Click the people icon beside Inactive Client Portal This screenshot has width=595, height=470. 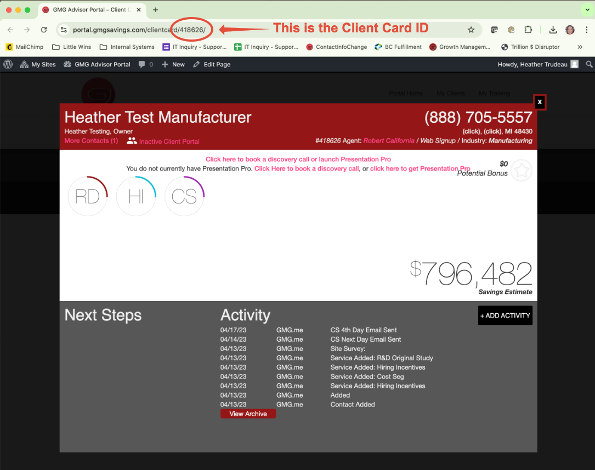tap(132, 141)
